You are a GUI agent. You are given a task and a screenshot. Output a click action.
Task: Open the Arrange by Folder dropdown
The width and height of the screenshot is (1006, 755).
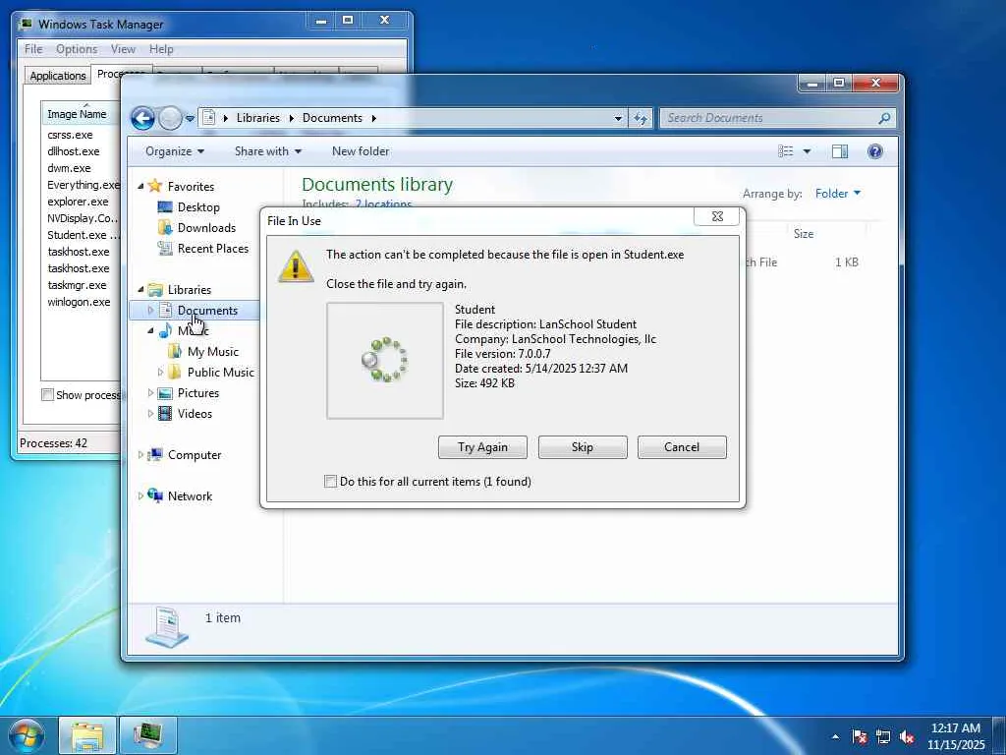pyautogui.click(x=838, y=194)
